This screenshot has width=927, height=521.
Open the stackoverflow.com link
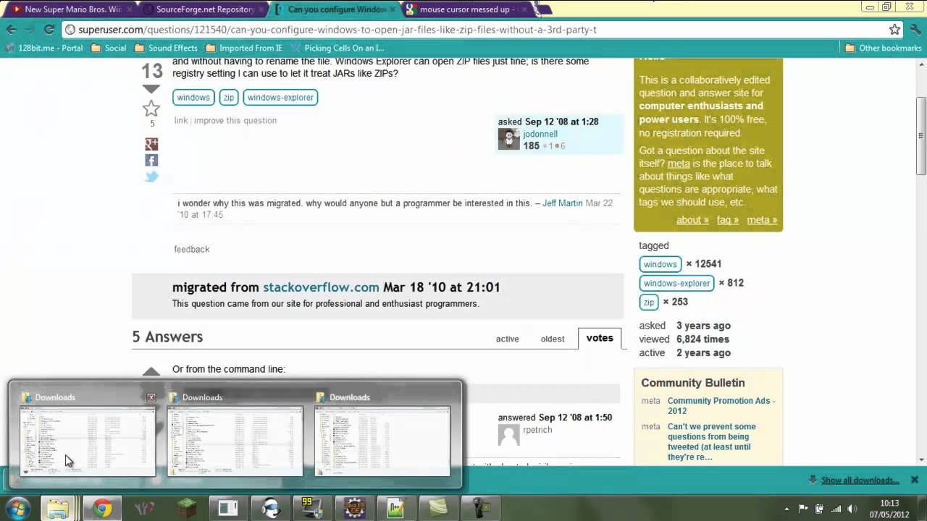point(321,287)
